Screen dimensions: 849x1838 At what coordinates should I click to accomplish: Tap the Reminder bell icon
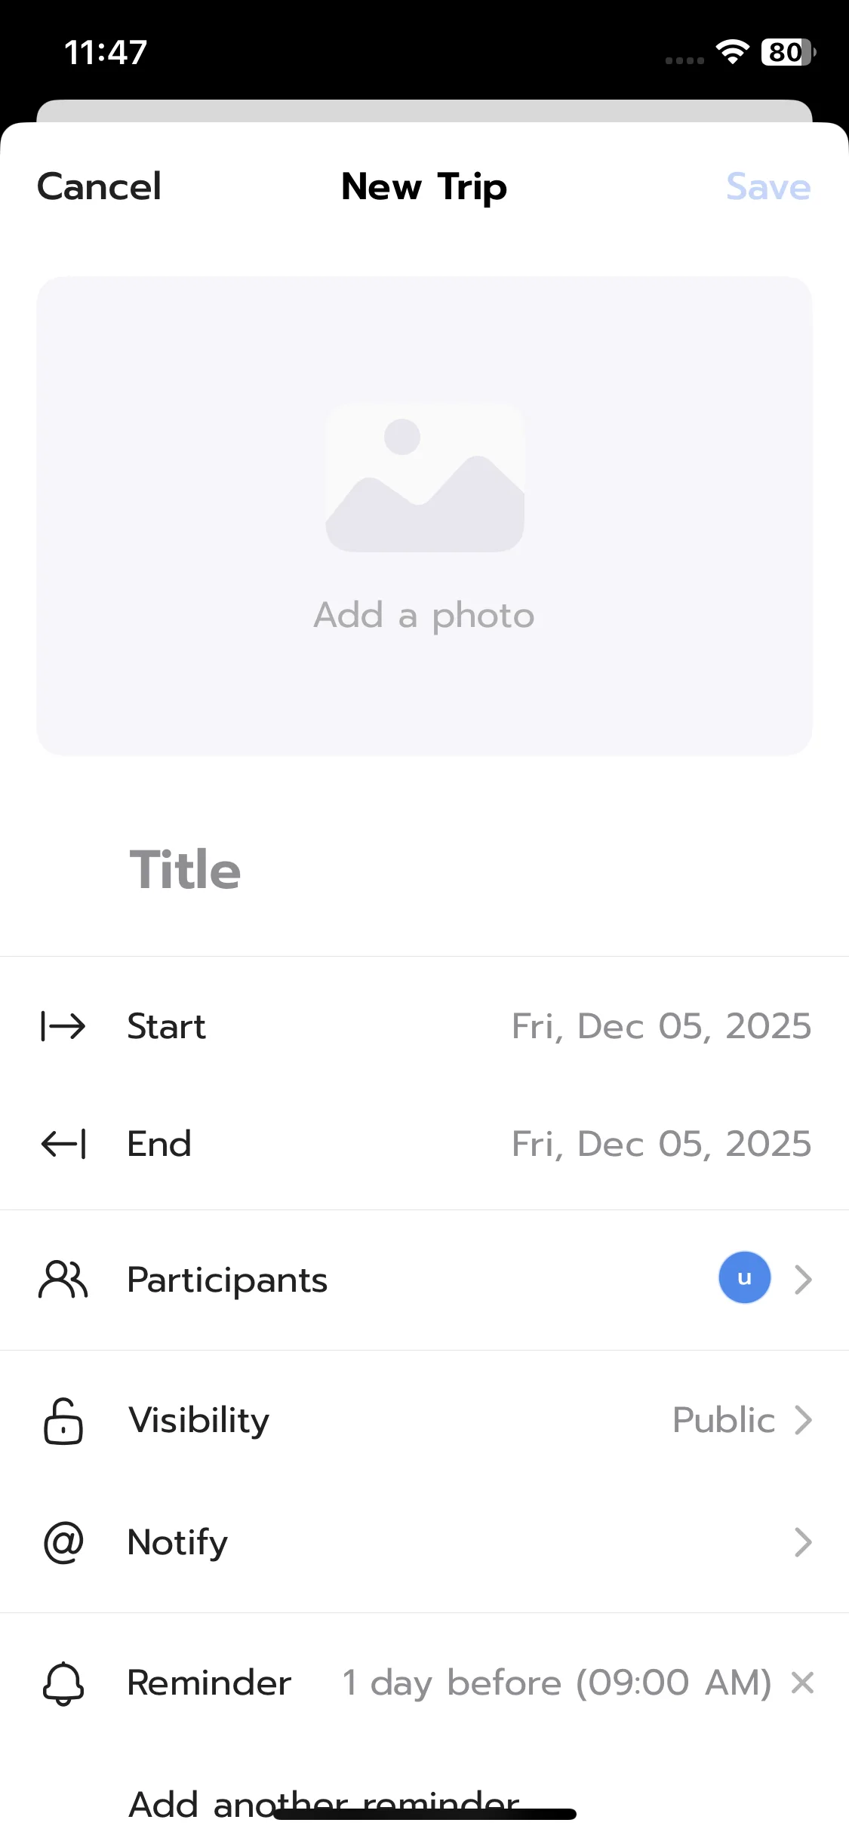point(63,1683)
